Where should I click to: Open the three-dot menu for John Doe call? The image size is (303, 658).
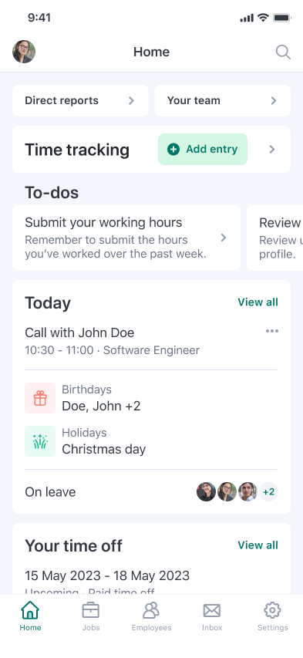point(272,331)
